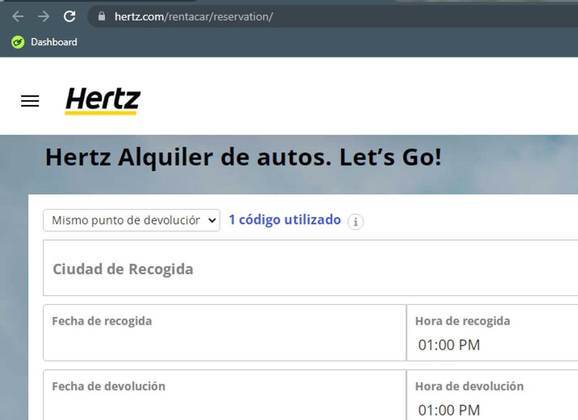This screenshot has height=420, width=578.
Task: Click the hertz.com address bar URL
Action: [x=193, y=17]
